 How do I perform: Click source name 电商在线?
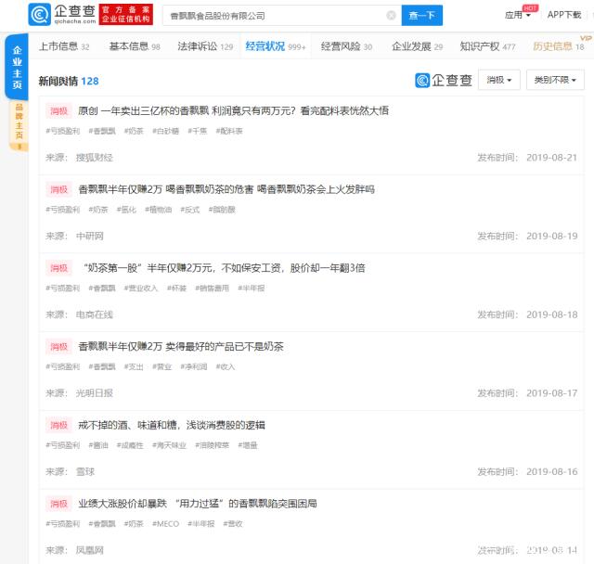pos(95,314)
